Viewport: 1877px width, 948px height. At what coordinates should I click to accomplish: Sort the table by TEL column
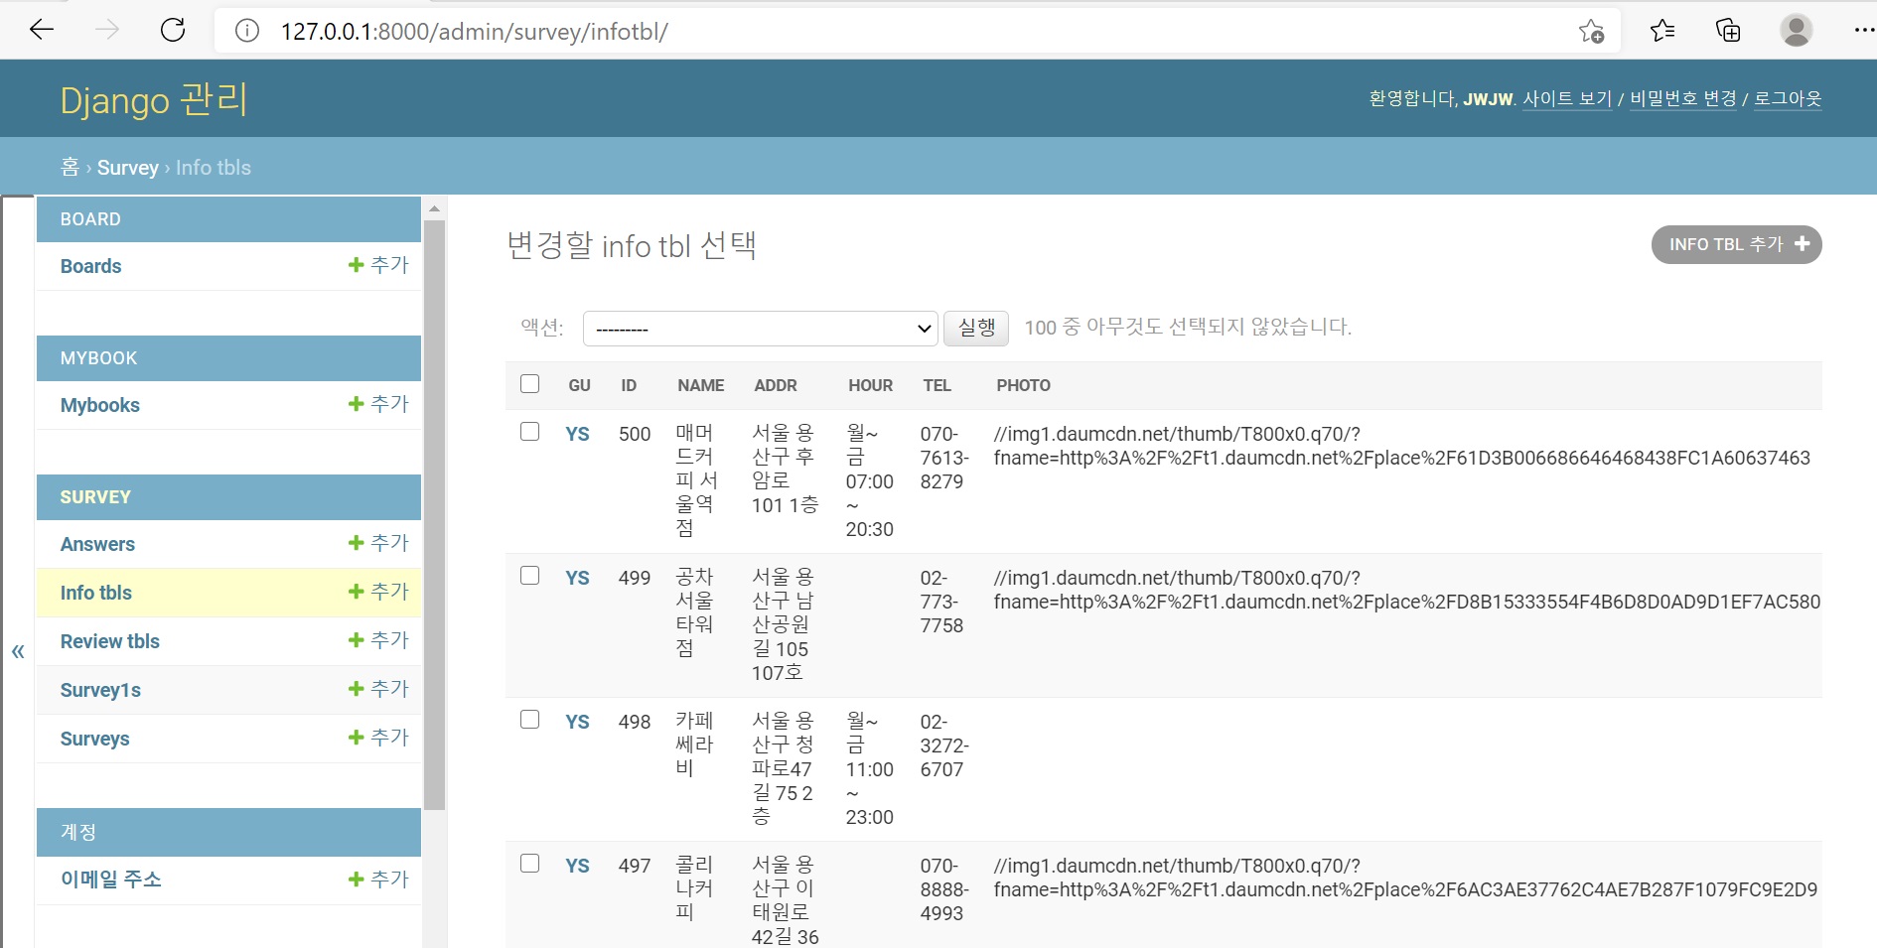coord(937,385)
